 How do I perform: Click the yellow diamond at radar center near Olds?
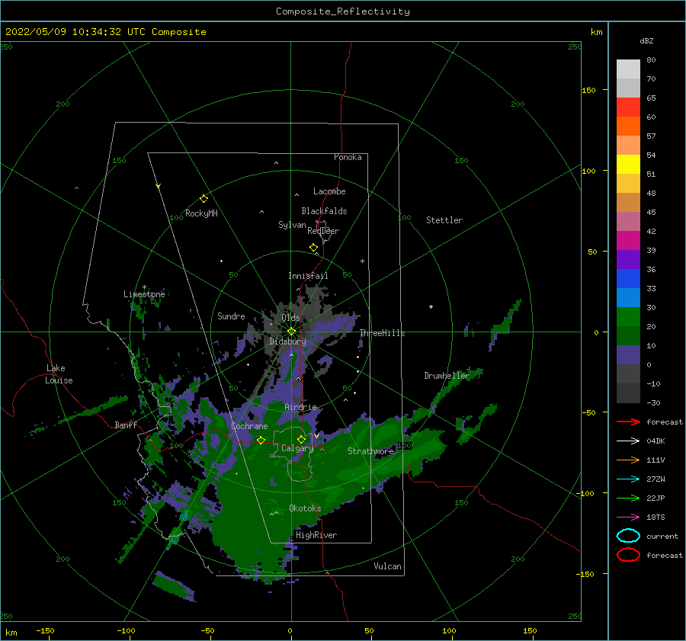click(x=291, y=332)
